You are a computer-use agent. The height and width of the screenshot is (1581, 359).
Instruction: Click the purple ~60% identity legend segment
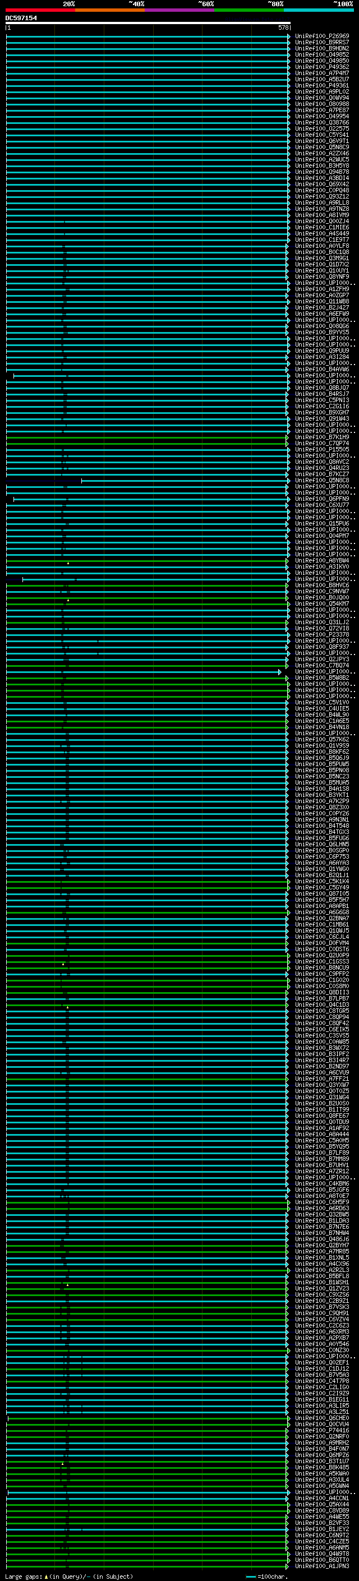click(x=180, y=10)
